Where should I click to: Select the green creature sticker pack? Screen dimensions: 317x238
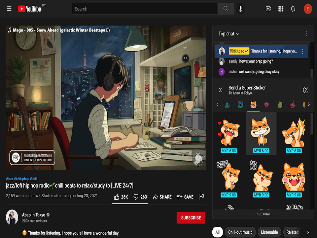tap(227, 105)
